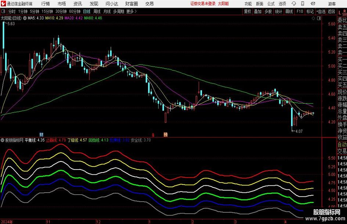Screen dimensions: 347x224
Task: Open the 交易 menu
Action: click(149, 4)
